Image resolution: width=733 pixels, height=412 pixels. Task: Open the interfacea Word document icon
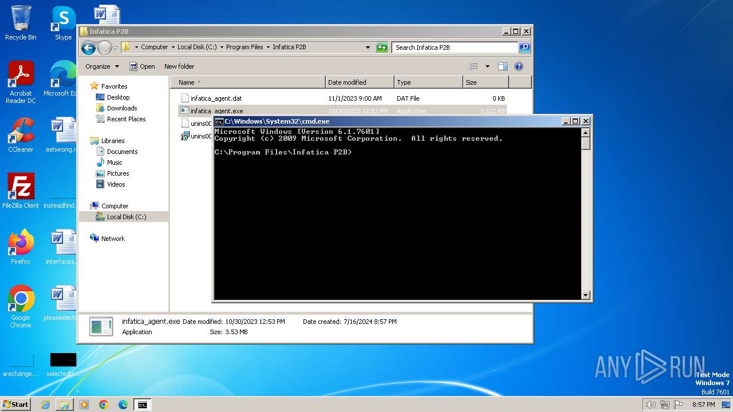[63, 247]
